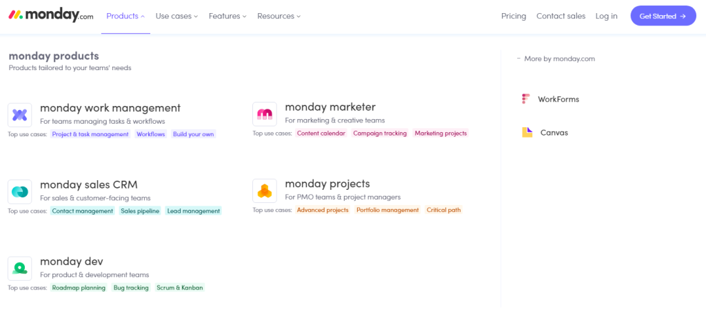Open monday marketer title link
Image resolution: width=706 pixels, height=313 pixels.
330,107
